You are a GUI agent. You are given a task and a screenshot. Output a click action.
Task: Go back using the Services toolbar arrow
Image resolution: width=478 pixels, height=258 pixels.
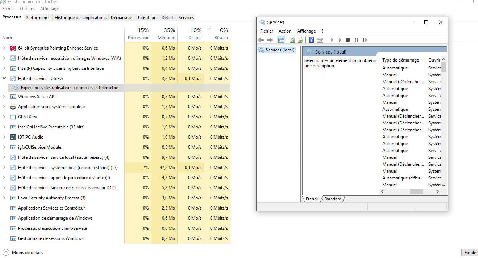(x=261, y=40)
